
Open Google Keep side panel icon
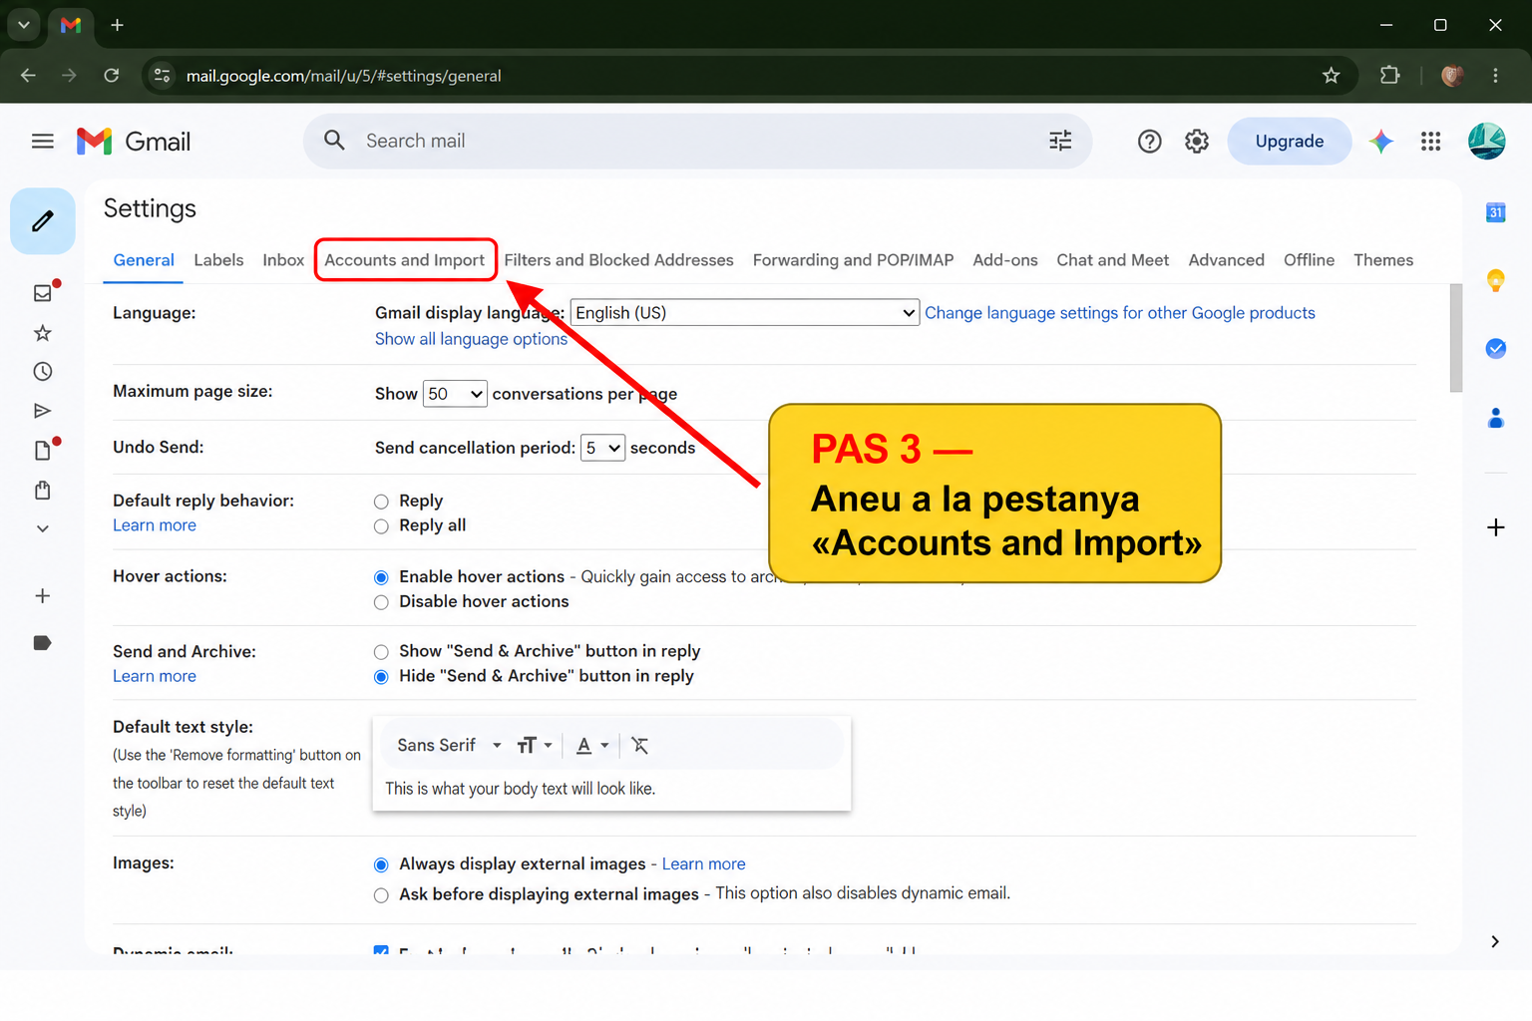point(1495,280)
